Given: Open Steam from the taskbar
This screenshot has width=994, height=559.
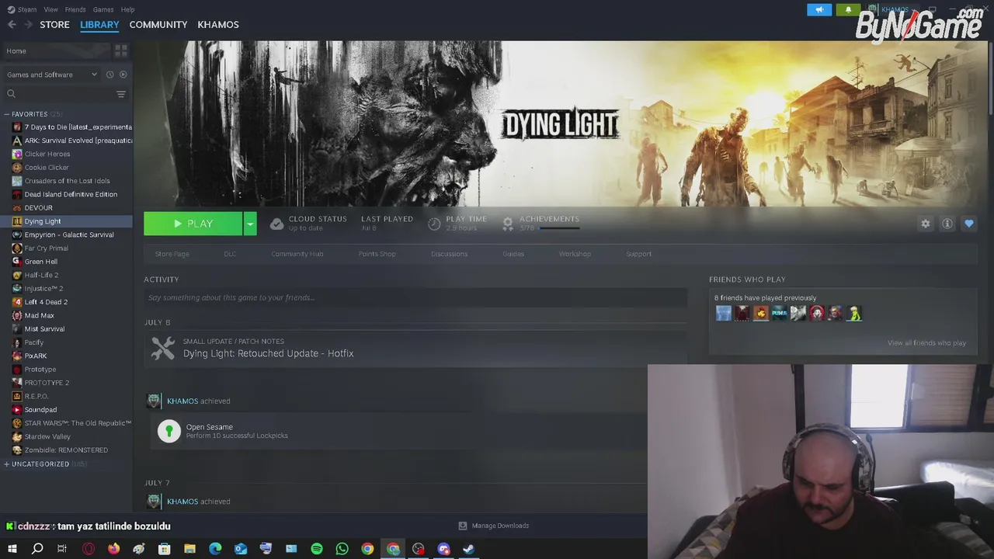Looking at the screenshot, I should pyautogui.click(x=469, y=549).
